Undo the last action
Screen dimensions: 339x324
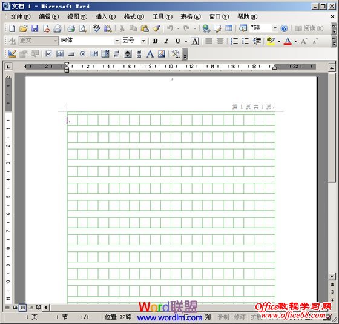[x=170, y=28]
